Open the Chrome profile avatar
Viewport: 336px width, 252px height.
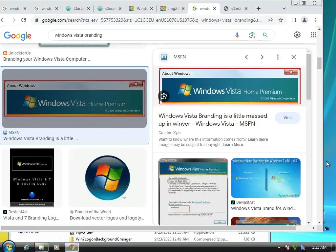point(304,20)
